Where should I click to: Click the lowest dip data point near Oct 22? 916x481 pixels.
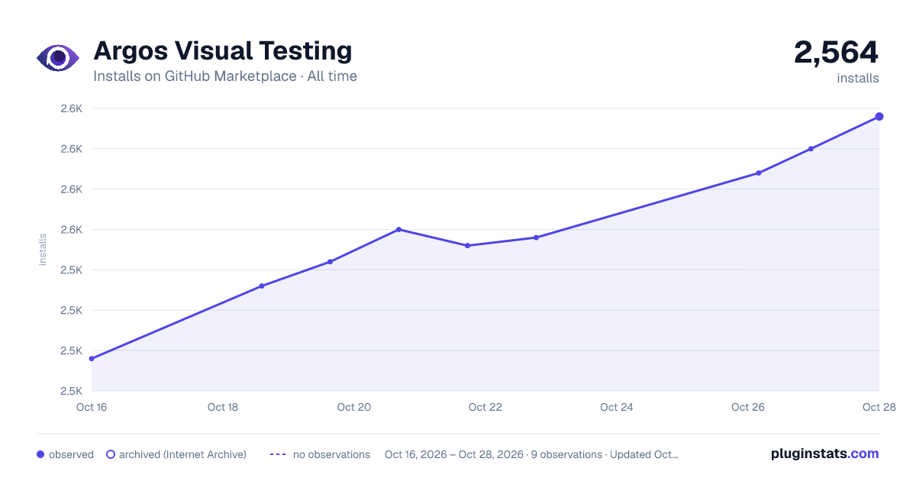(x=467, y=246)
